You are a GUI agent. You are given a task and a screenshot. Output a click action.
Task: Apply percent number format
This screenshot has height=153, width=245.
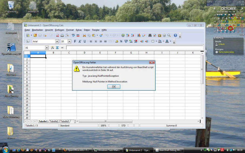click(121, 41)
